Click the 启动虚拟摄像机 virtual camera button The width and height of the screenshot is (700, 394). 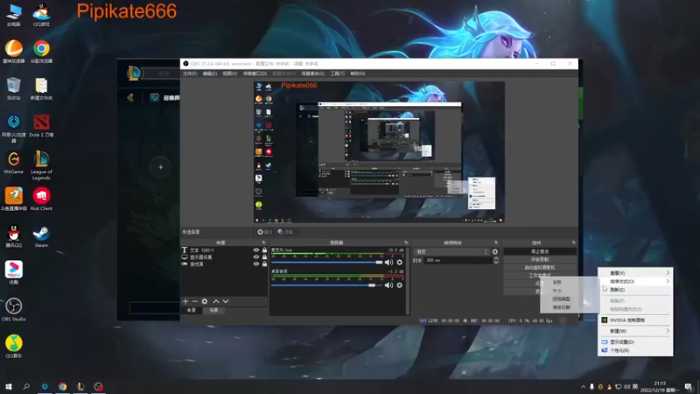pos(540,268)
